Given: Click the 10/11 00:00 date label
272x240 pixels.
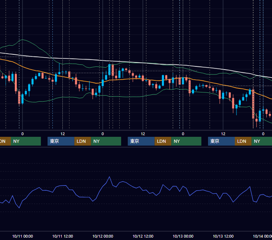Looking at the screenshot, I should point(22,236).
